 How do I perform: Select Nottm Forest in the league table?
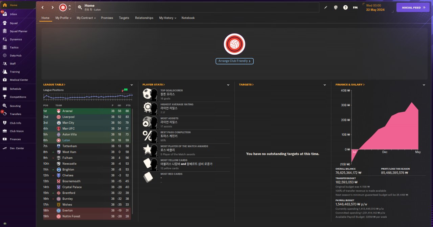tap(87, 216)
